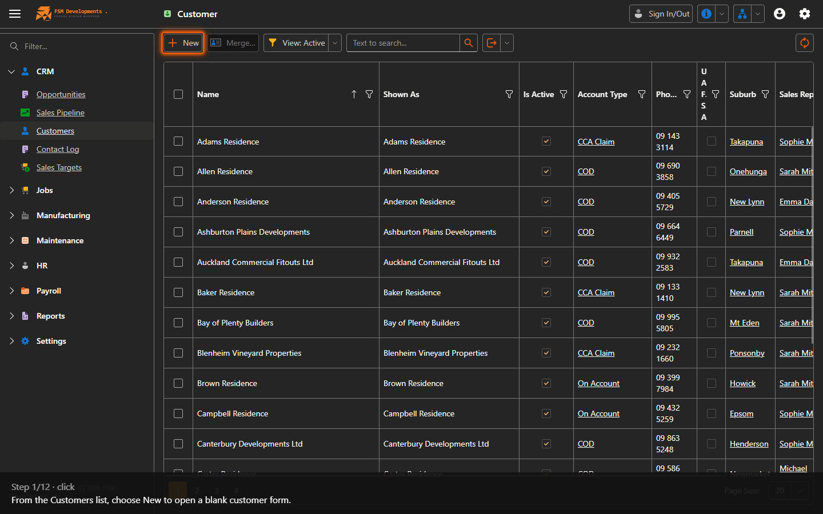This screenshot has height=514, width=823.
Task: Open the Is Active column filter
Action: coord(564,94)
